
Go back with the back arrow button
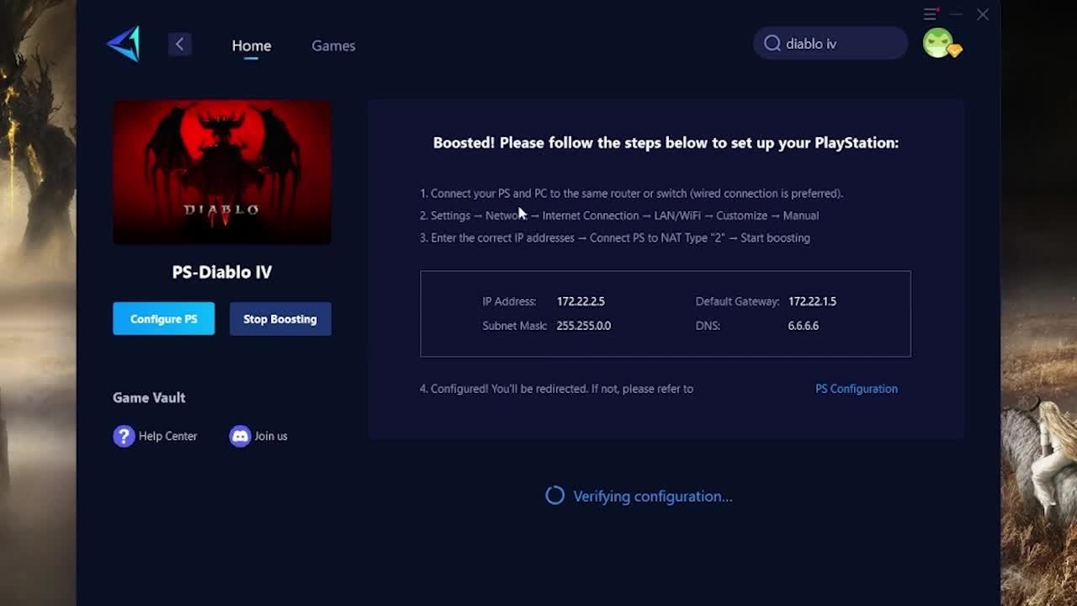[179, 45]
